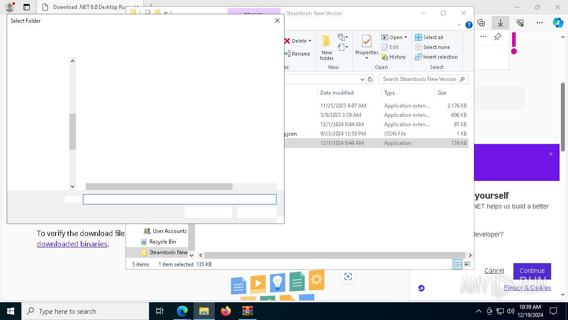Click Select Folder tree scroll up arrow
568x320 pixels.
tap(73, 61)
